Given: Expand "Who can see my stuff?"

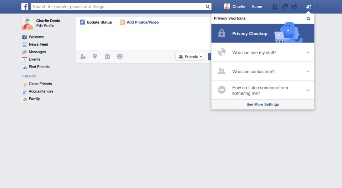Looking at the screenshot, I should pyautogui.click(x=263, y=52).
